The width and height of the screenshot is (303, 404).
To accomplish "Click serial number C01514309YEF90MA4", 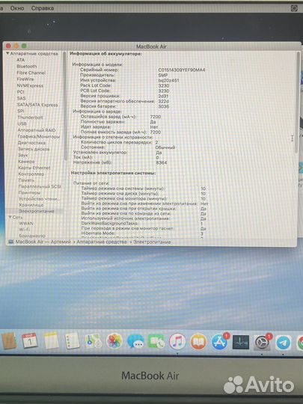I will tap(182, 70).
